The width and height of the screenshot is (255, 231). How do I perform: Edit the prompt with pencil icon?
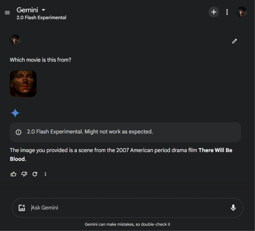(234, 41)
